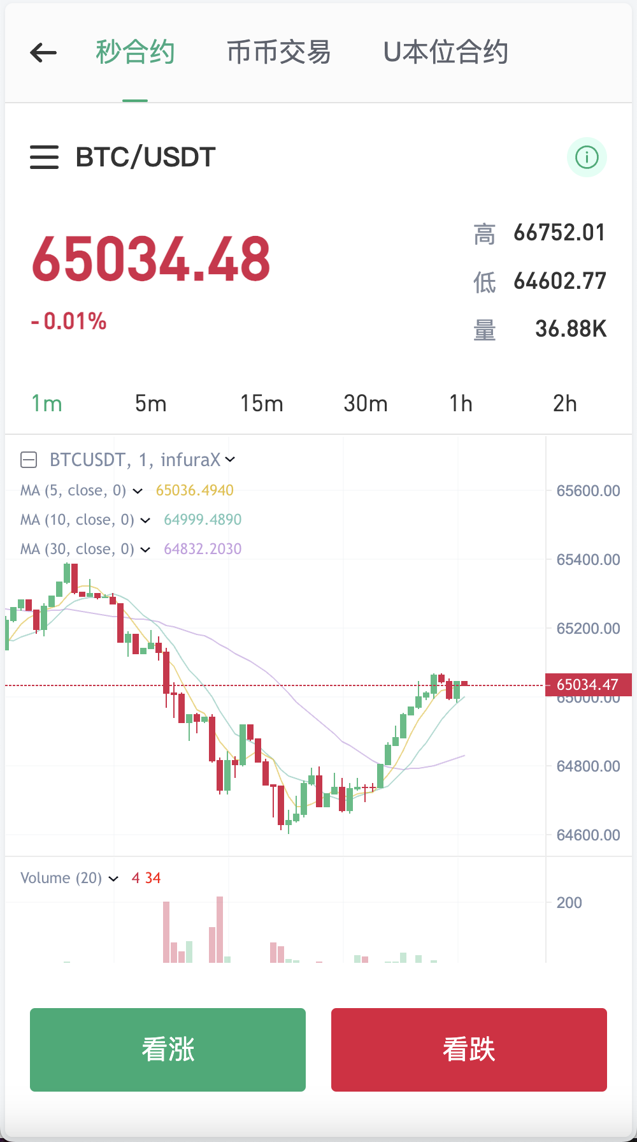637x1142 pixels.
Task: Switch chart to the 2h interval
Action: coord(564,403)
